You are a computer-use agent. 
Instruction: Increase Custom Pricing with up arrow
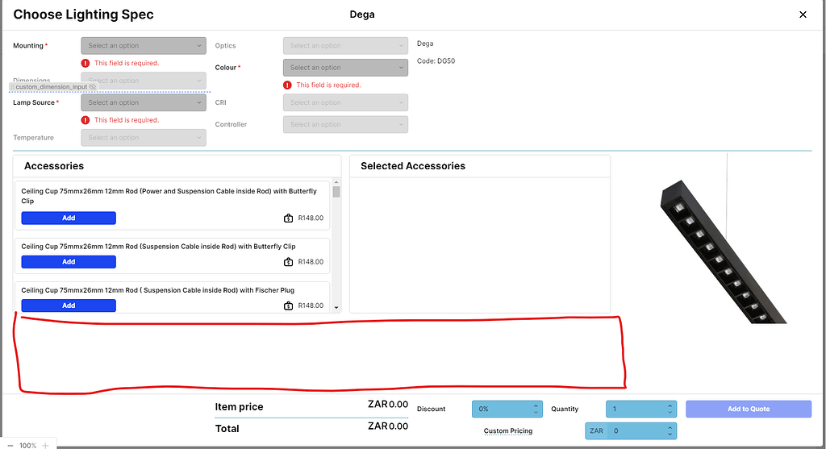pos(670,428)
